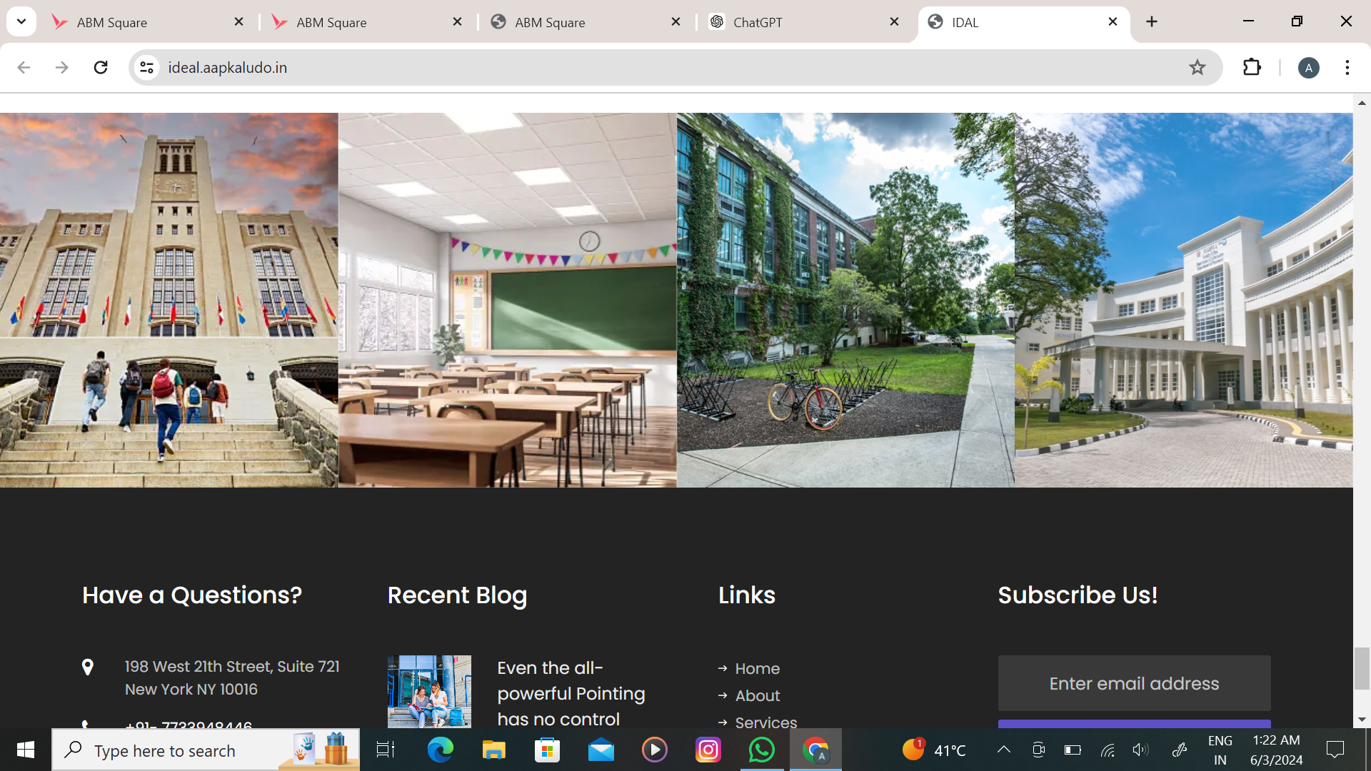Reload the current page

(101, 67)
